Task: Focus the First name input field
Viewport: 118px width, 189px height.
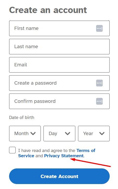Action: coord(59,28)
